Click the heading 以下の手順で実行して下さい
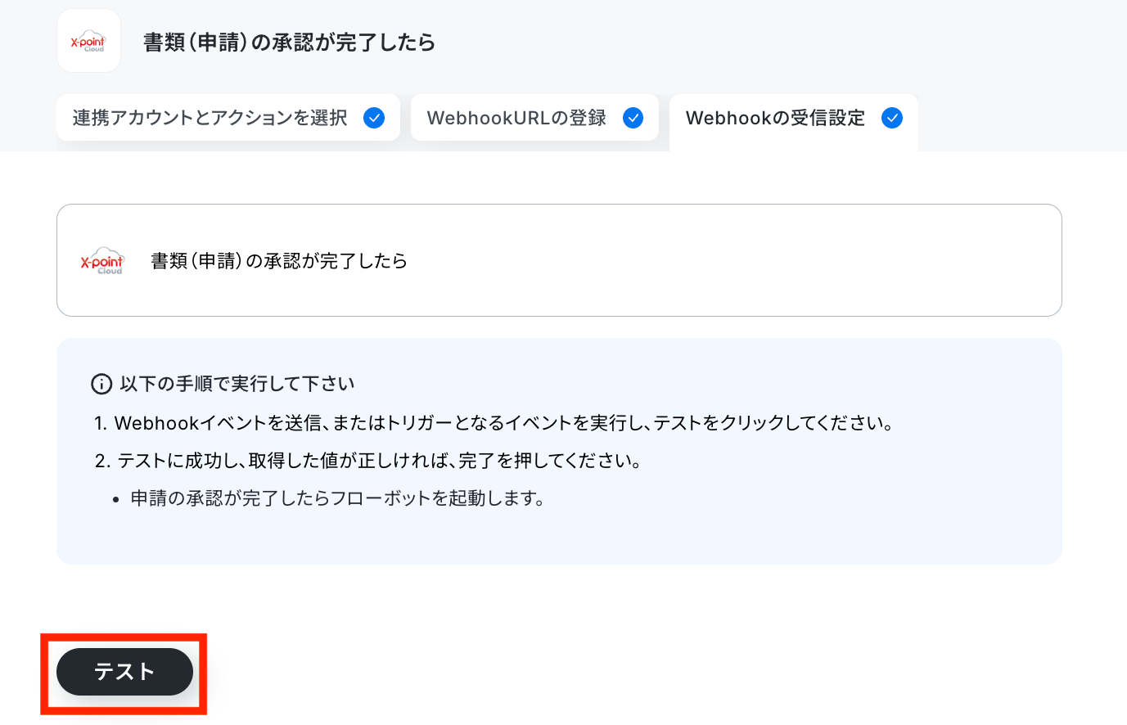Viewport: 1127px width, 725px height. click(237, 384)
